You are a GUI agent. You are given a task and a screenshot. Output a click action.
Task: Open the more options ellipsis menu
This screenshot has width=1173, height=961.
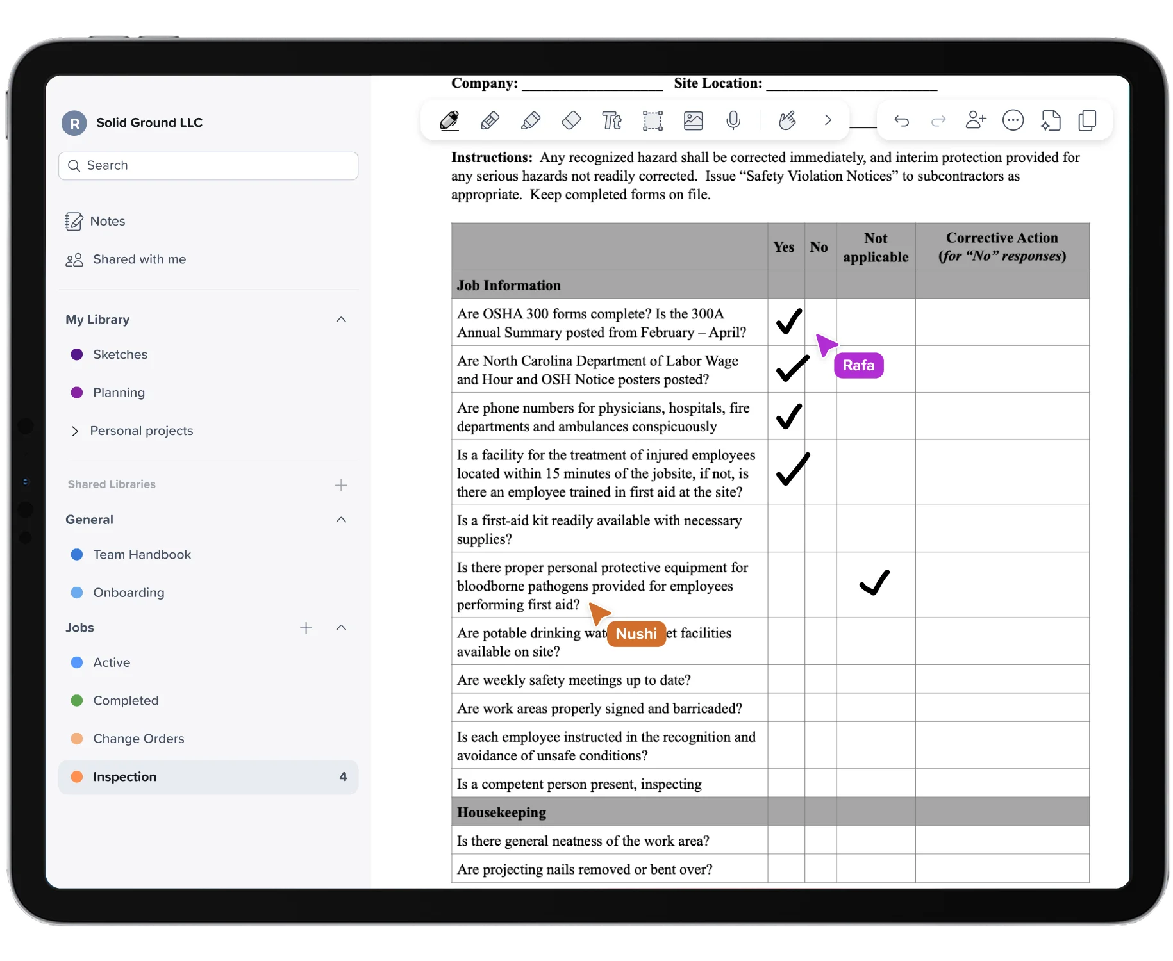(x=1013, y=120)
